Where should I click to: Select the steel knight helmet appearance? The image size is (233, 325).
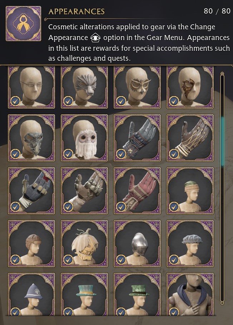137,244
